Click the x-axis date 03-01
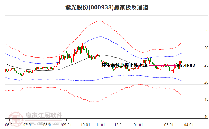 pyautogui.click(x=169, y=125)
